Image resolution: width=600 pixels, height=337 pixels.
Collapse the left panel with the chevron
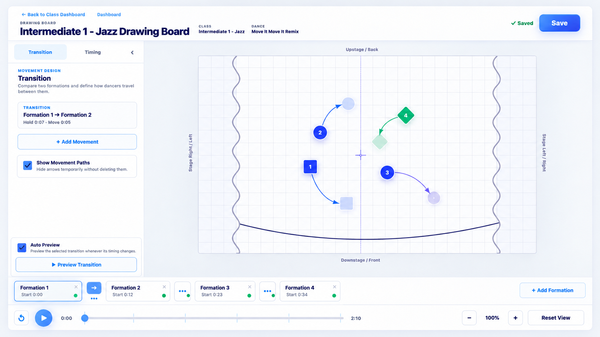pyautogui.click(x=132, y=52)
